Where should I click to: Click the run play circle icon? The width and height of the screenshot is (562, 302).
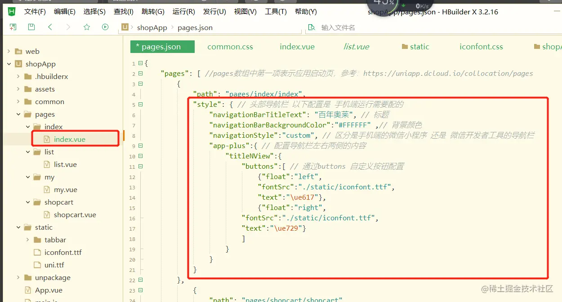tap(105, 27)
